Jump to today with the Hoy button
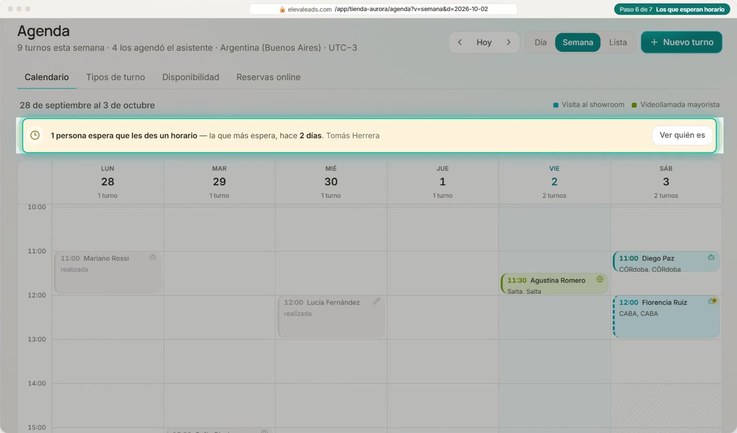The height and width of the screenshot is (433, 737). 484,42
